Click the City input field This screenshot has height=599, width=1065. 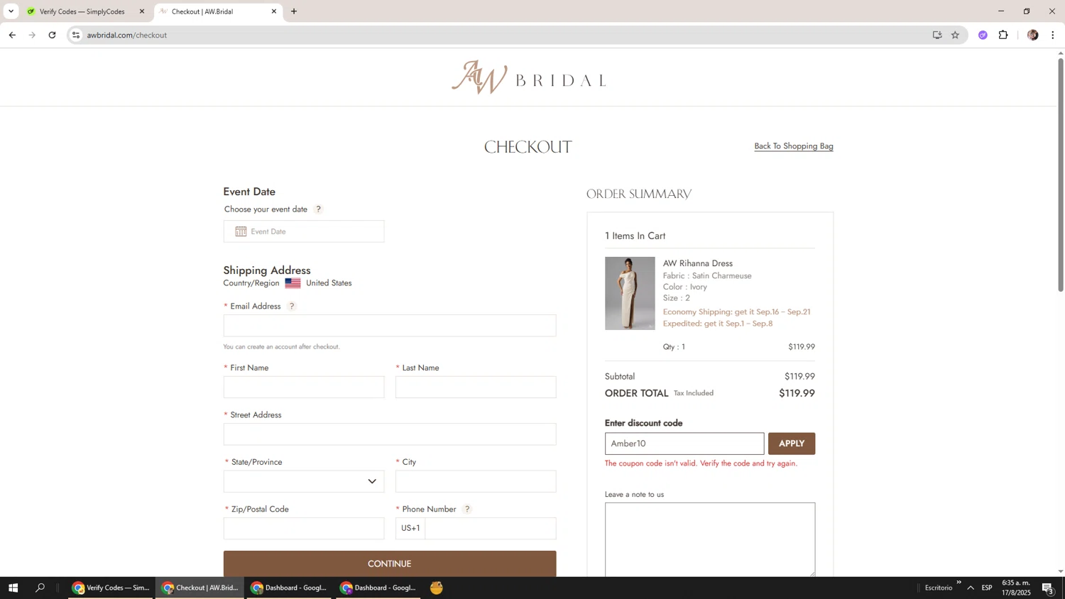tap(476, 481)
